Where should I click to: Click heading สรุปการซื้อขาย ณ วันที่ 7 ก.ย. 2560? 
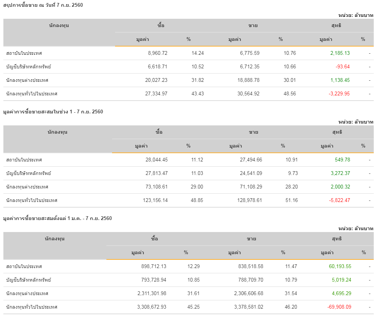[x=43, y=5]
